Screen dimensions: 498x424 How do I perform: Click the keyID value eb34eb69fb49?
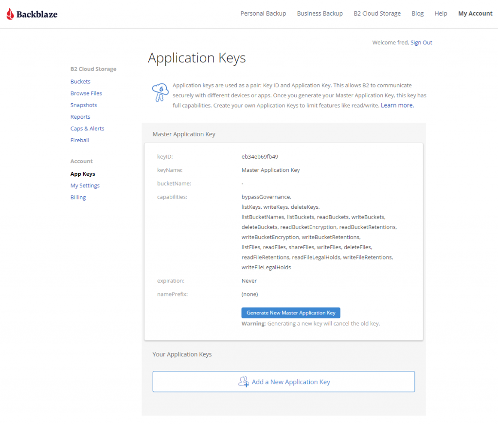pyautogui.click(x=260, y=156)
